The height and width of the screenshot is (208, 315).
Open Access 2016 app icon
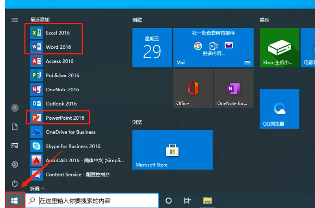point(36,61)
